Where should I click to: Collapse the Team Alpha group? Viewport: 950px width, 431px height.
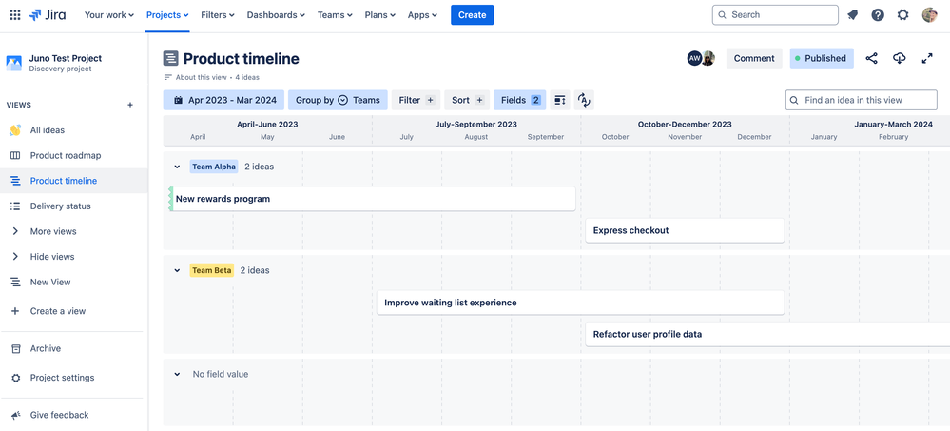coord(177,167)
